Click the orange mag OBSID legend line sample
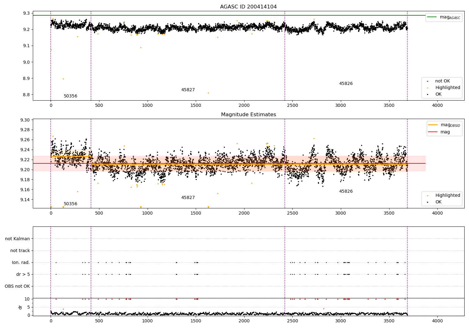Image resolution: width=469 pixels, height=328 pixels. coord(433,125)
